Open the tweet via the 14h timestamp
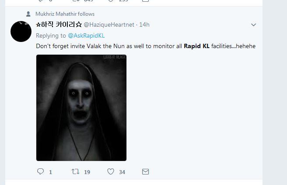287x185 pixels. click(x=144, y=25)
